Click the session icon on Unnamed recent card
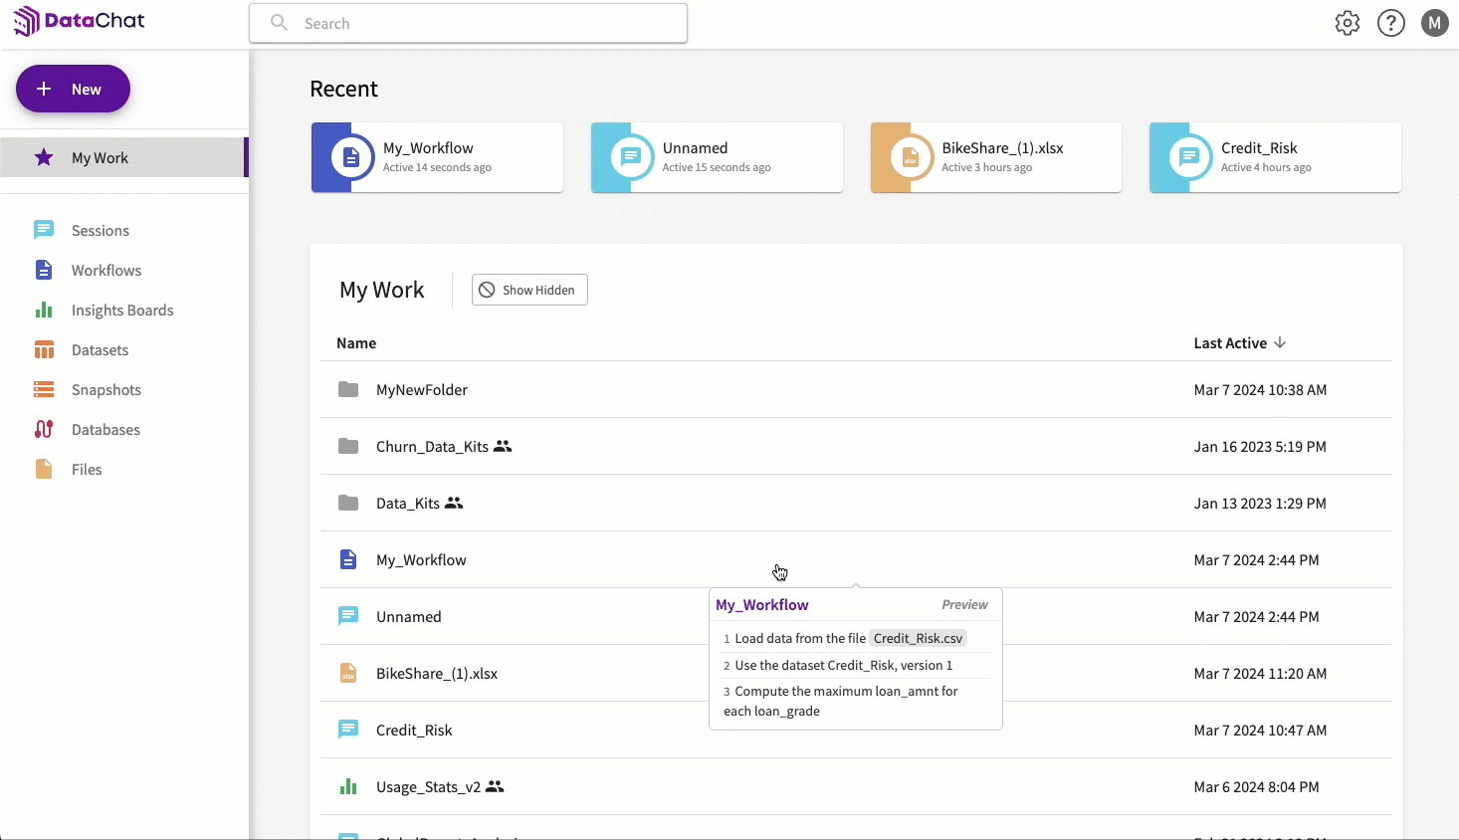1459x840 pixels. pyautogui.click(x=631, y=157)
